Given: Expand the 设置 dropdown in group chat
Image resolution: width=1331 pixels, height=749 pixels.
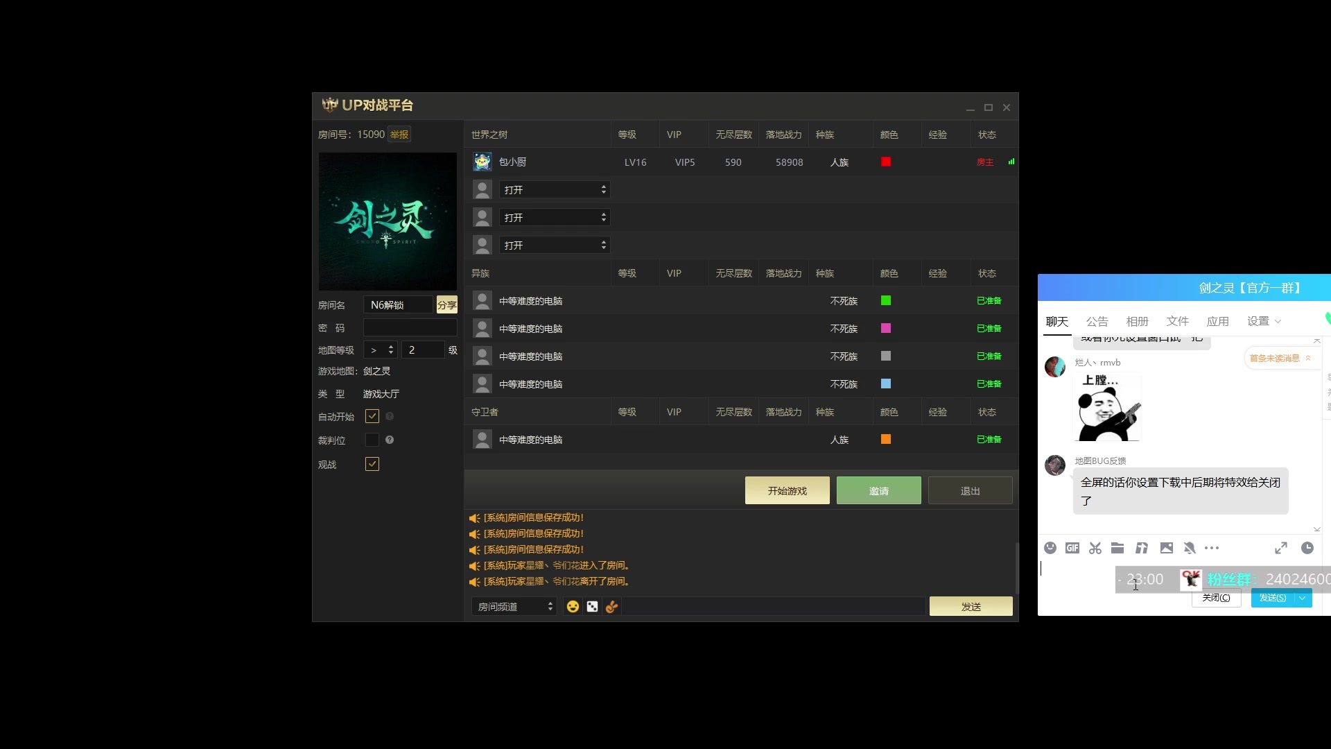Looking at the screenshot, I should click(1264, 321).
